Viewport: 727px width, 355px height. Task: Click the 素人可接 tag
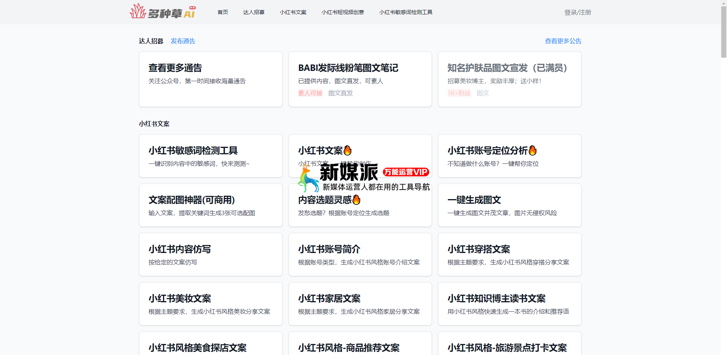click(x=310, y=93)
